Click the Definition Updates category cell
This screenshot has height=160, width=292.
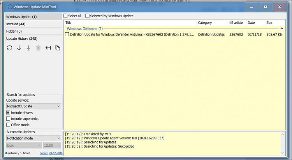click(211, 35)
